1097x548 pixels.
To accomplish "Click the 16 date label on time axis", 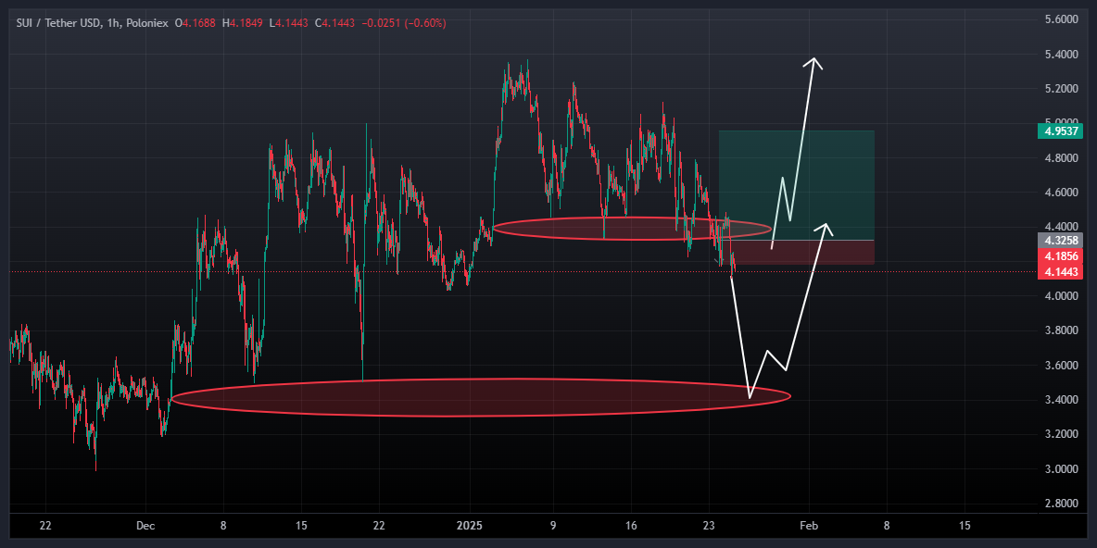I will [x=630, y=526].
